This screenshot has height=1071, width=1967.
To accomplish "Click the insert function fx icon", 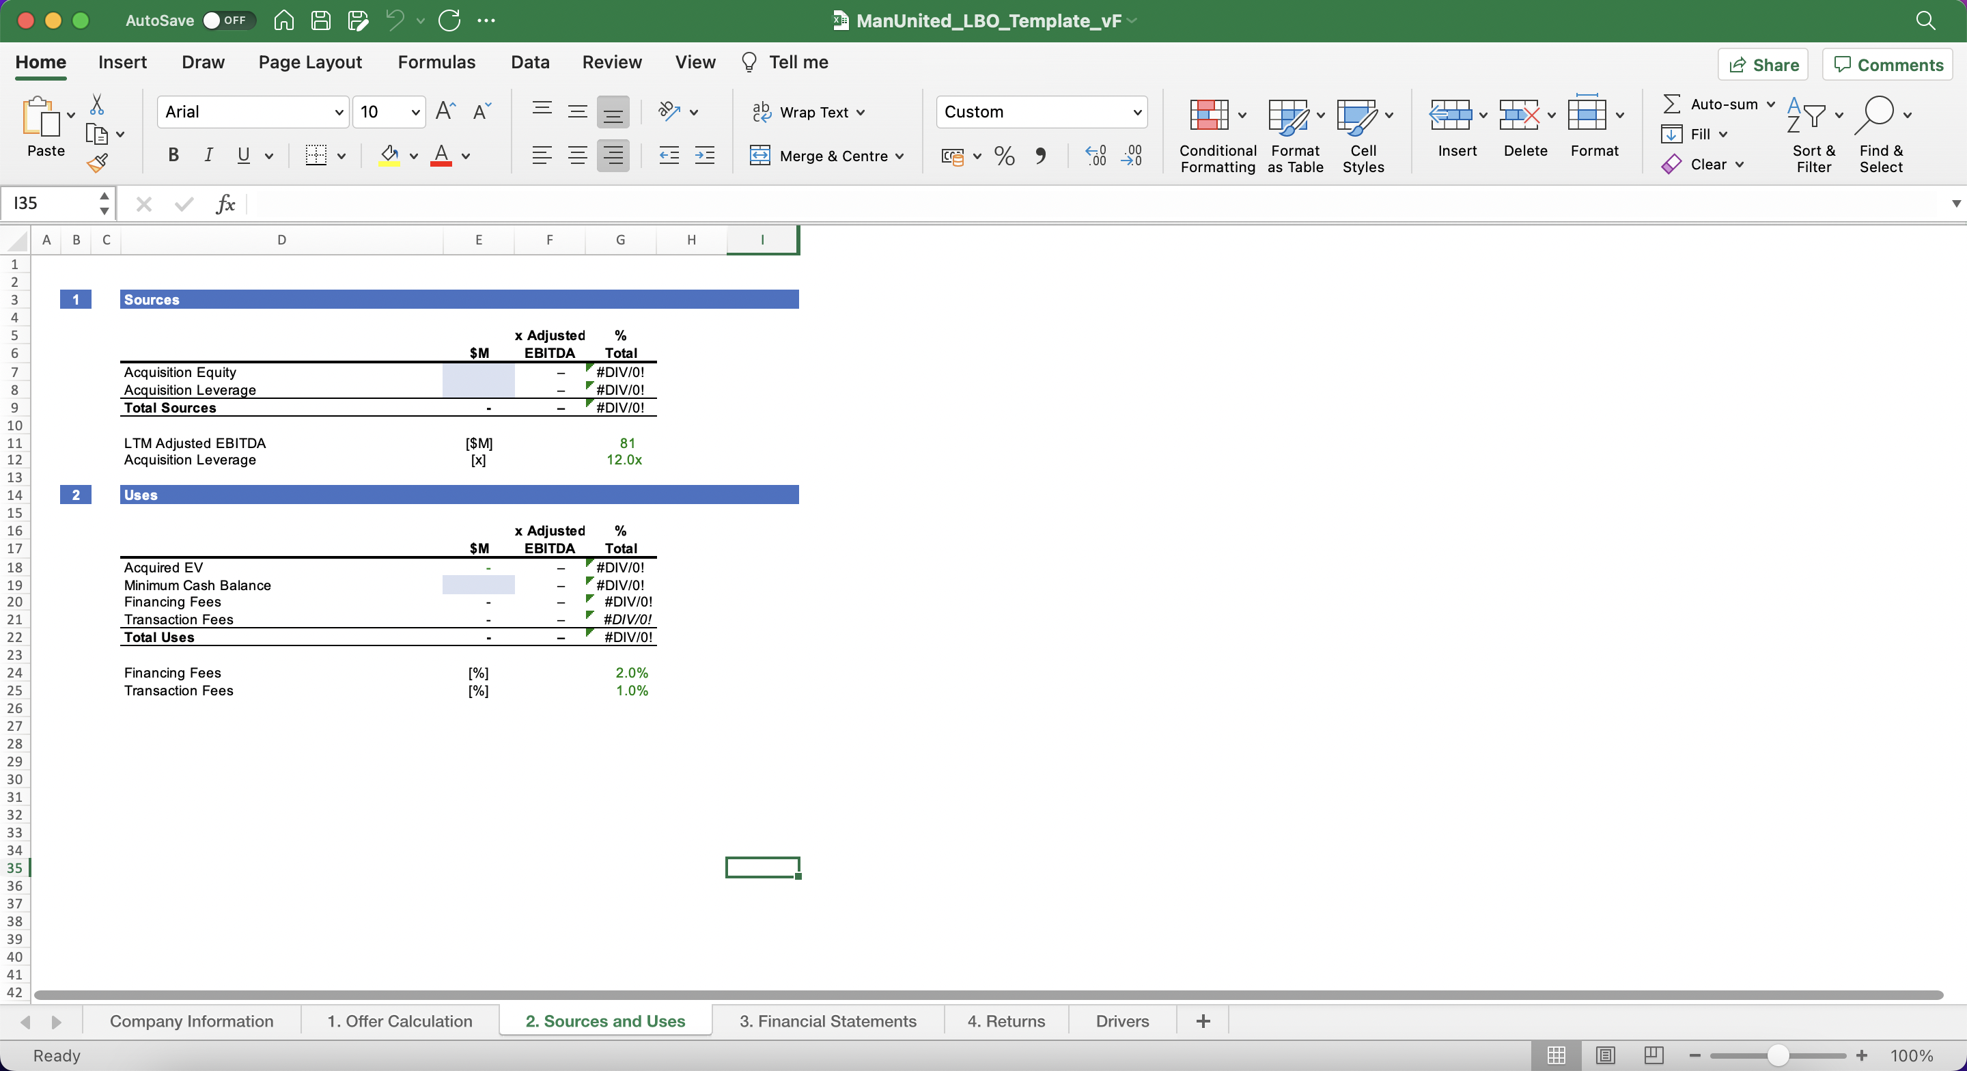I will coord(225,204).
